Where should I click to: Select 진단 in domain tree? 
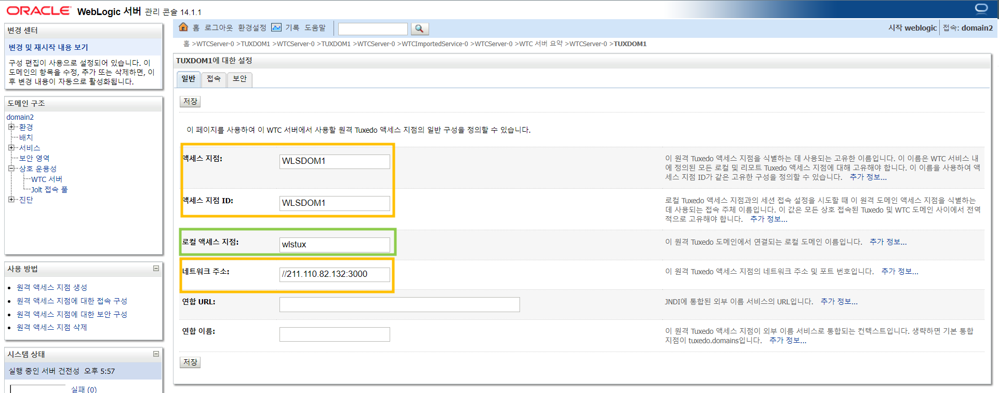[x=26, y=200]
